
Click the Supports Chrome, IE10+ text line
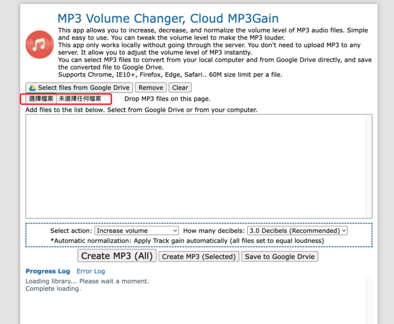(x=170, y=75)
